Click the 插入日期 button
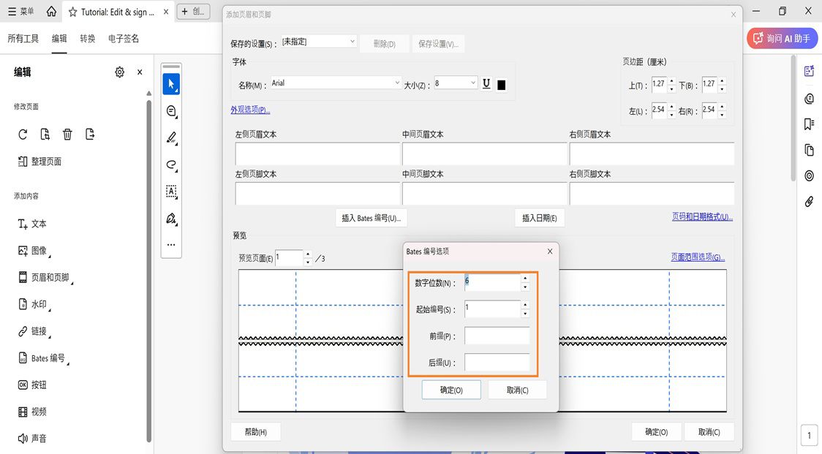822x454 pixels. (540, 217)
